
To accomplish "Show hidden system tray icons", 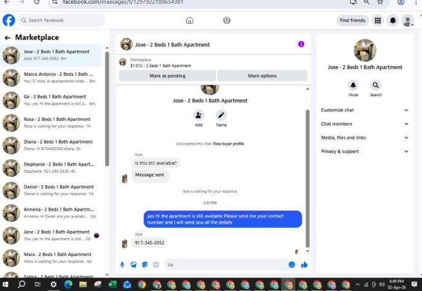I will (x=358, y=284).
